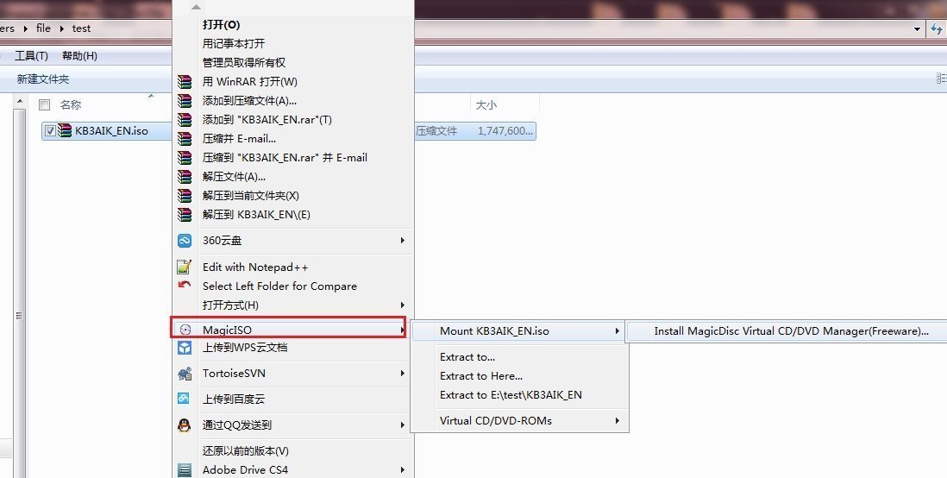Image resolution: width=947 pixels, height=478 pixels.
Task: Click WinRAR icon beside 用 WinRAR 打开(W)
Action: click(x=185, y=82)
